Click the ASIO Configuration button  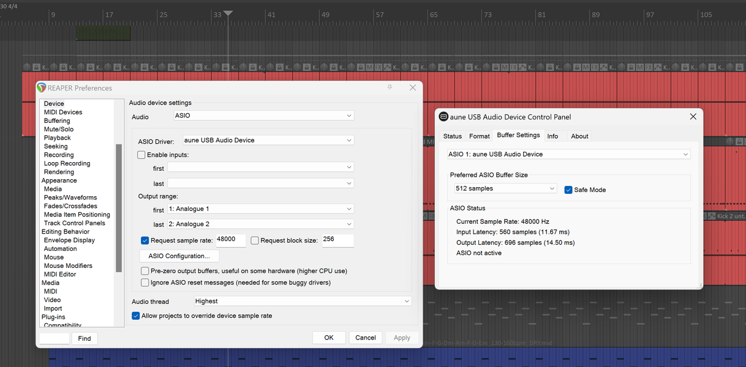[179, 256]
